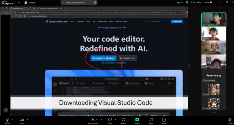Click the drag handle beside the participant strip
Viewport: 234px width, 125px height.
(x=189, y=66)
